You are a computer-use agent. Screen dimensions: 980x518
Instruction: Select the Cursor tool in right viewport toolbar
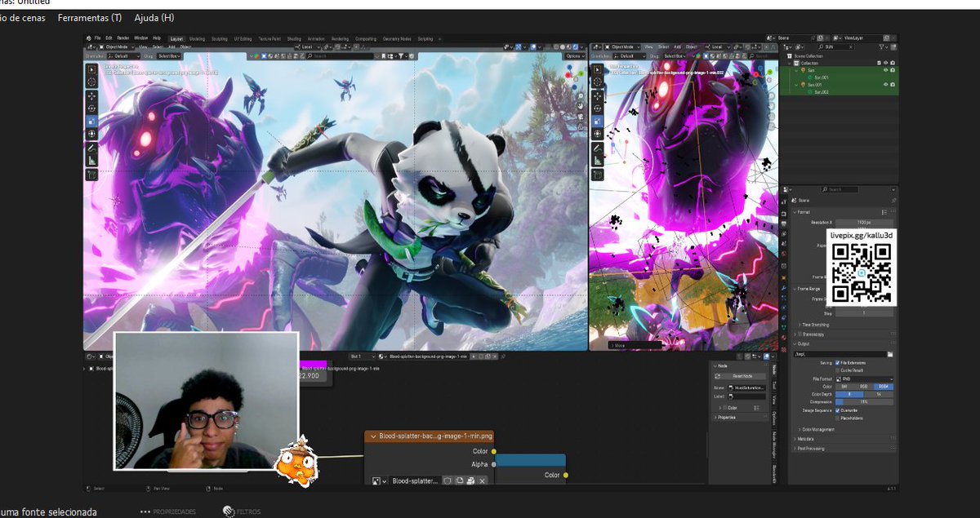pos(598,82)
